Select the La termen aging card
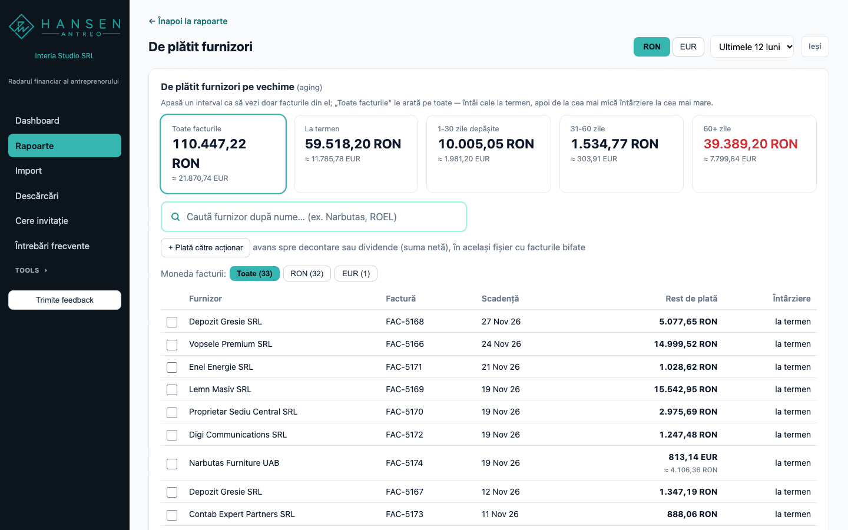 click(356, 154)
